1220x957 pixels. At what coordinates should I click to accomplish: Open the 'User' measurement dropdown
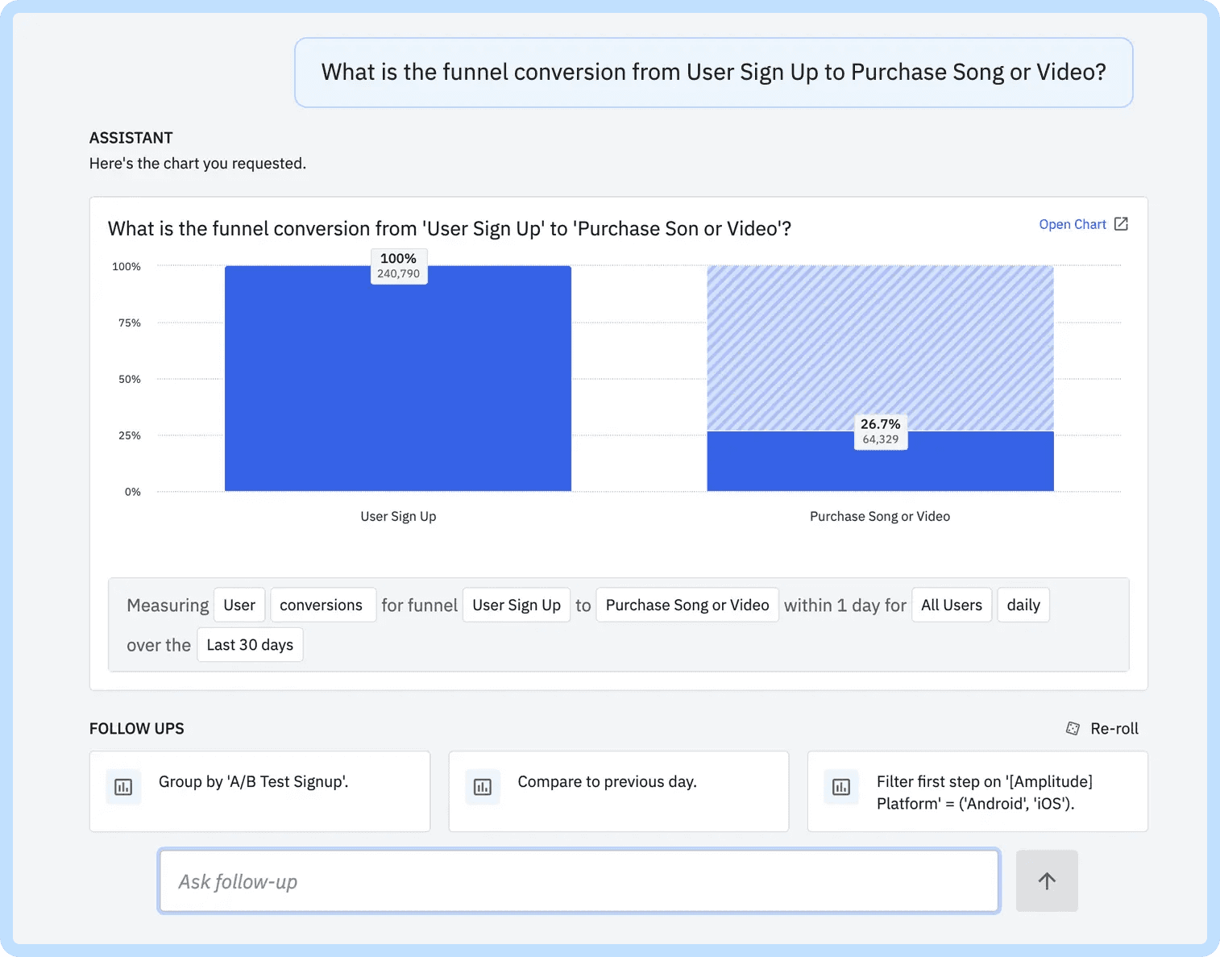click(239, 605)
